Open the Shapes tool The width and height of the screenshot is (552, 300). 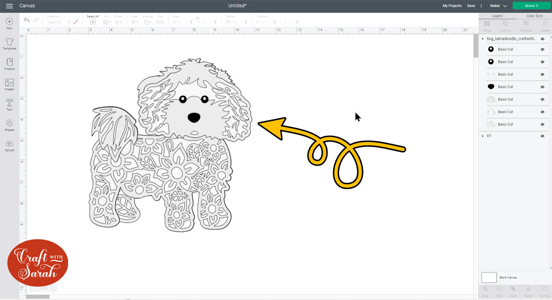point(9,124)
